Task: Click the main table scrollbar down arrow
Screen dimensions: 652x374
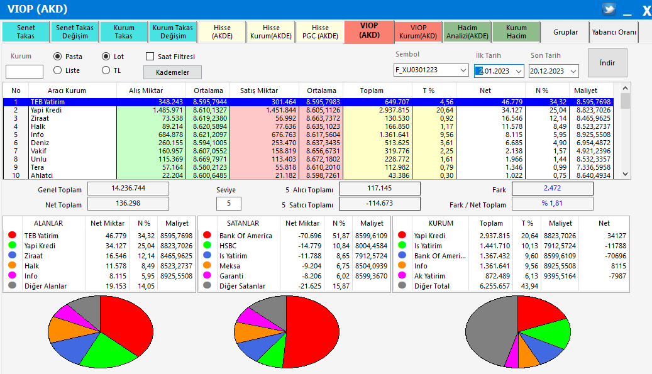Action: (x=625, y=175)
